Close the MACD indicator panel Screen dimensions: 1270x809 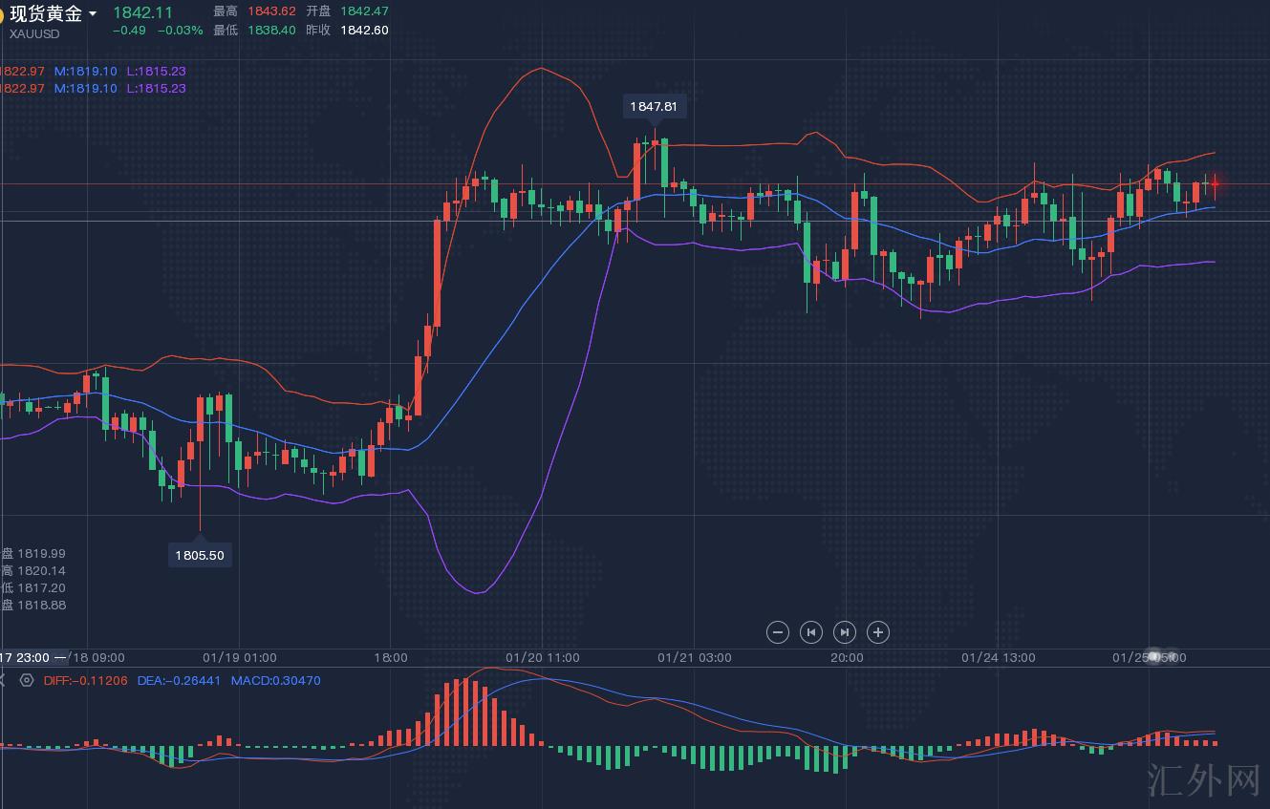point(2,681)
